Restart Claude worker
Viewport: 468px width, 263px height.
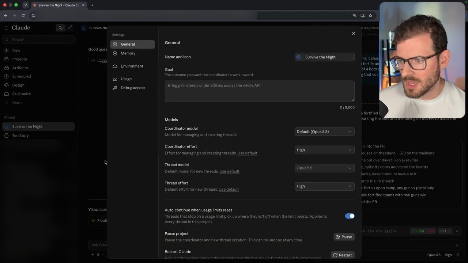tap(343, 255)
